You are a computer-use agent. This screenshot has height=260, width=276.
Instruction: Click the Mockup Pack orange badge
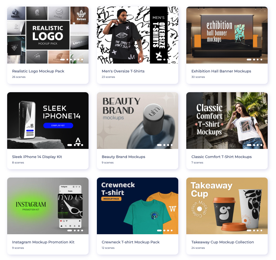point(111,199)
